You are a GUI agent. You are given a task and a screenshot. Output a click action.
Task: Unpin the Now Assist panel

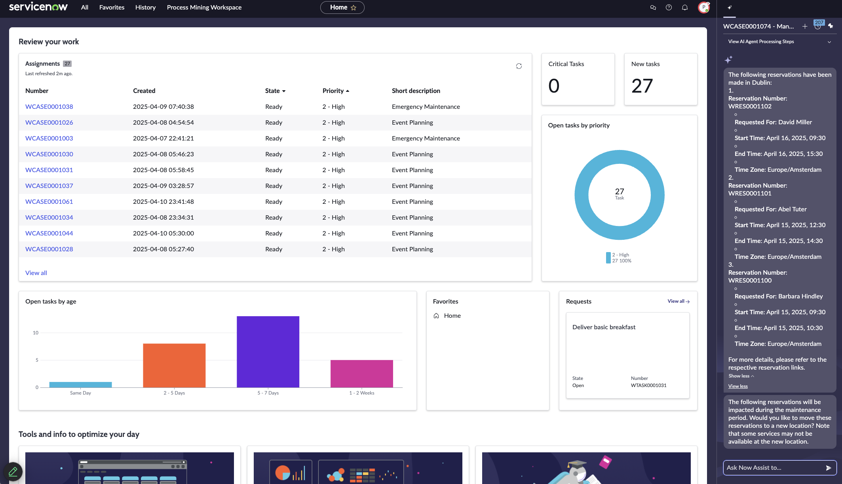(x=831, y=26)
